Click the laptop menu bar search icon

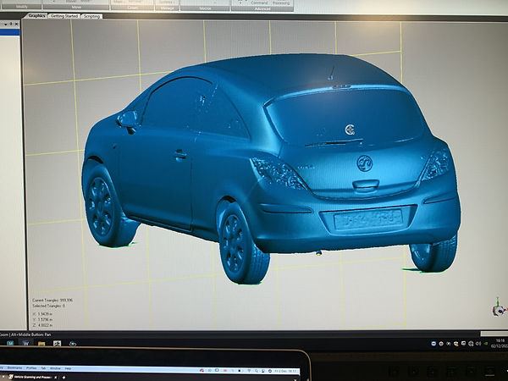pyautogui.click(x=257, y=371)
